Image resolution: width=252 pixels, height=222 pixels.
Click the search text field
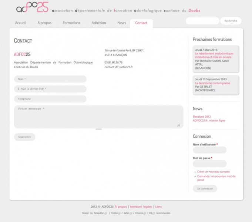point(202,21)
